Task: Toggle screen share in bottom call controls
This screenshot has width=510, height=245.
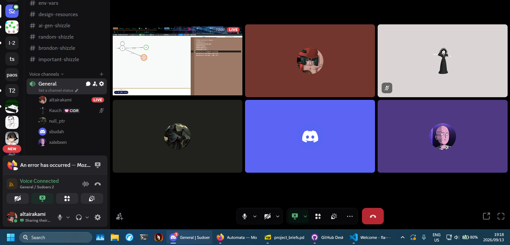Action: tap(295, 216)
